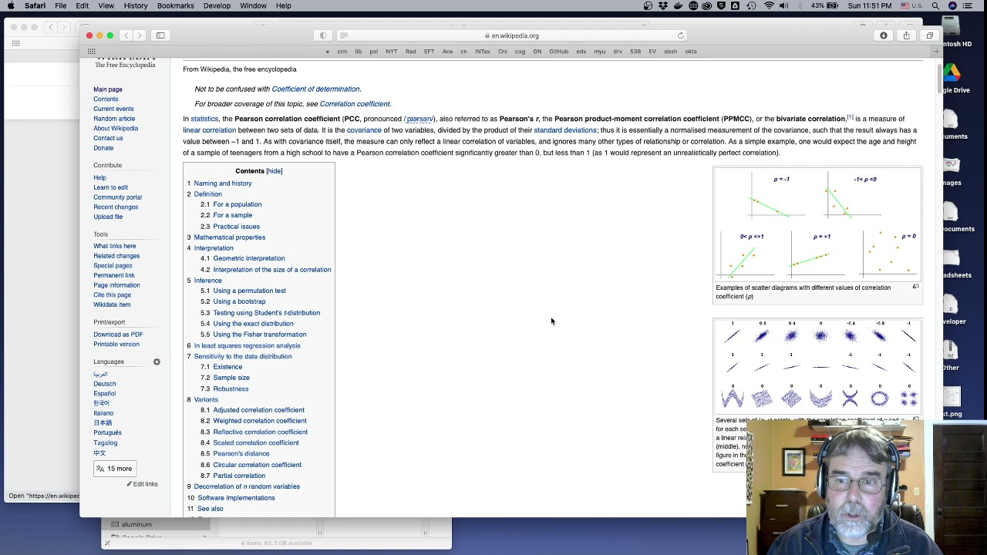Screen dimensions: 987x555
Task: Click the privacy shield icon beside address bar
Action: pyautogui.click(x=323, y=35)
